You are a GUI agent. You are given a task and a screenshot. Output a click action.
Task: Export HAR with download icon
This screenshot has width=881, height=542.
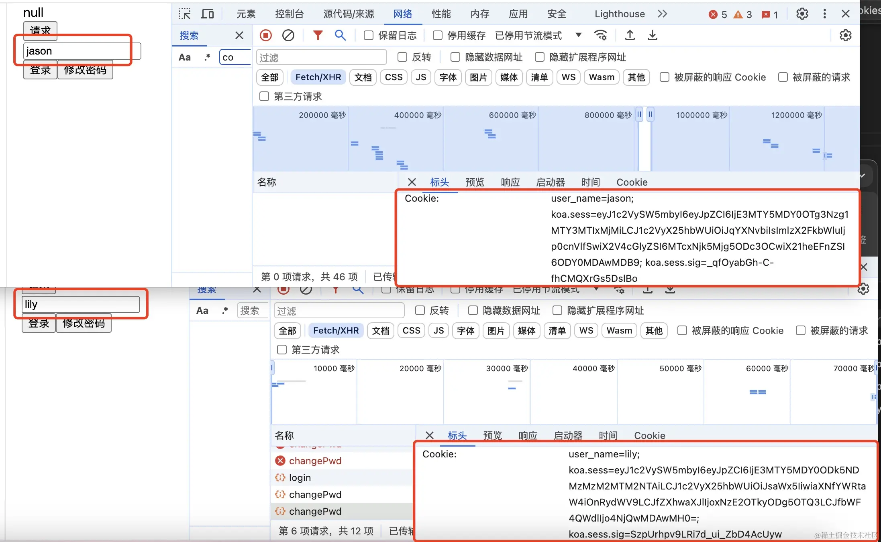[653, 35]
